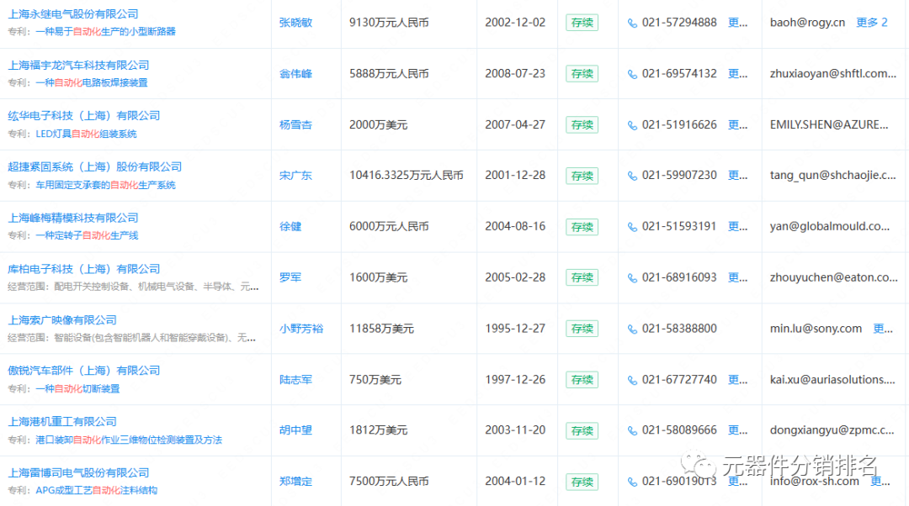909x506 pixels.
Task: Click phone icon beside 021-51916626
Action: [632, 125]
